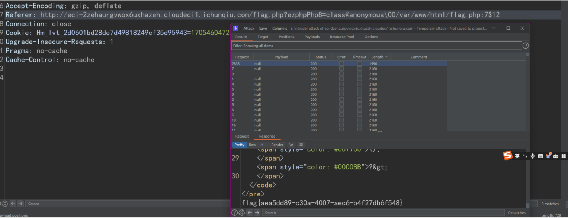
Task: Click the pane divider handle dots
Action: point(380,132)
